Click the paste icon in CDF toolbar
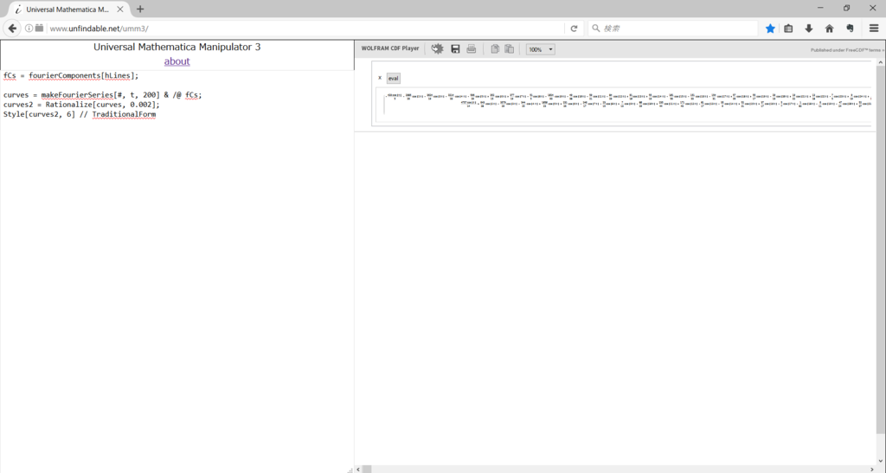 click(509, 49)
